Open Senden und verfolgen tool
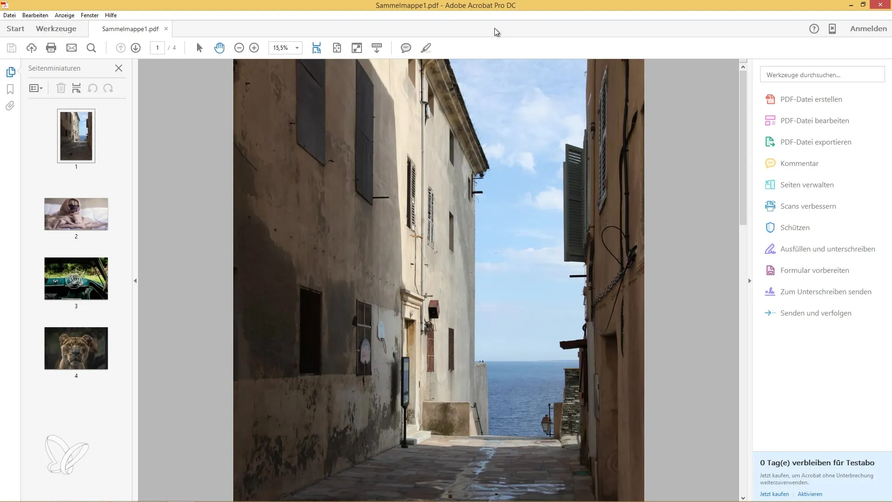This screenshot has width=892, height=502. click(815, 313)
